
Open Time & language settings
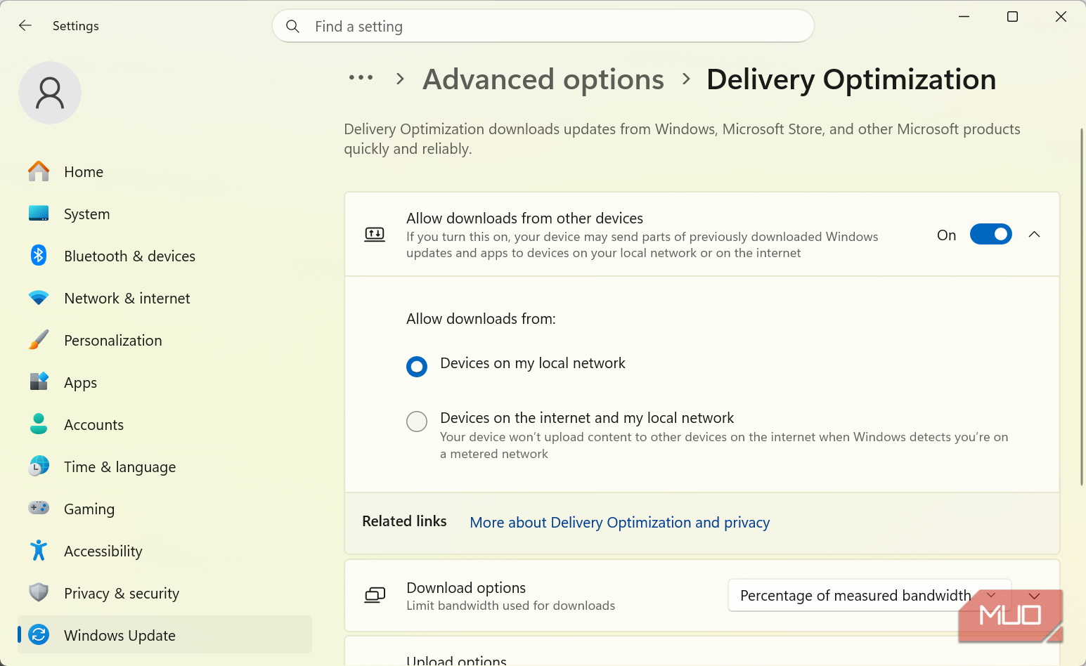[165, 466]
